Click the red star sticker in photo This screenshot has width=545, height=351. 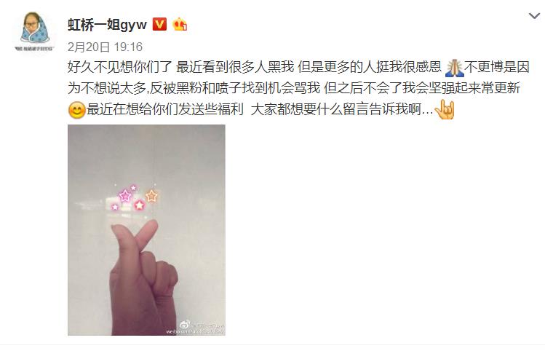tap(140, 205)
